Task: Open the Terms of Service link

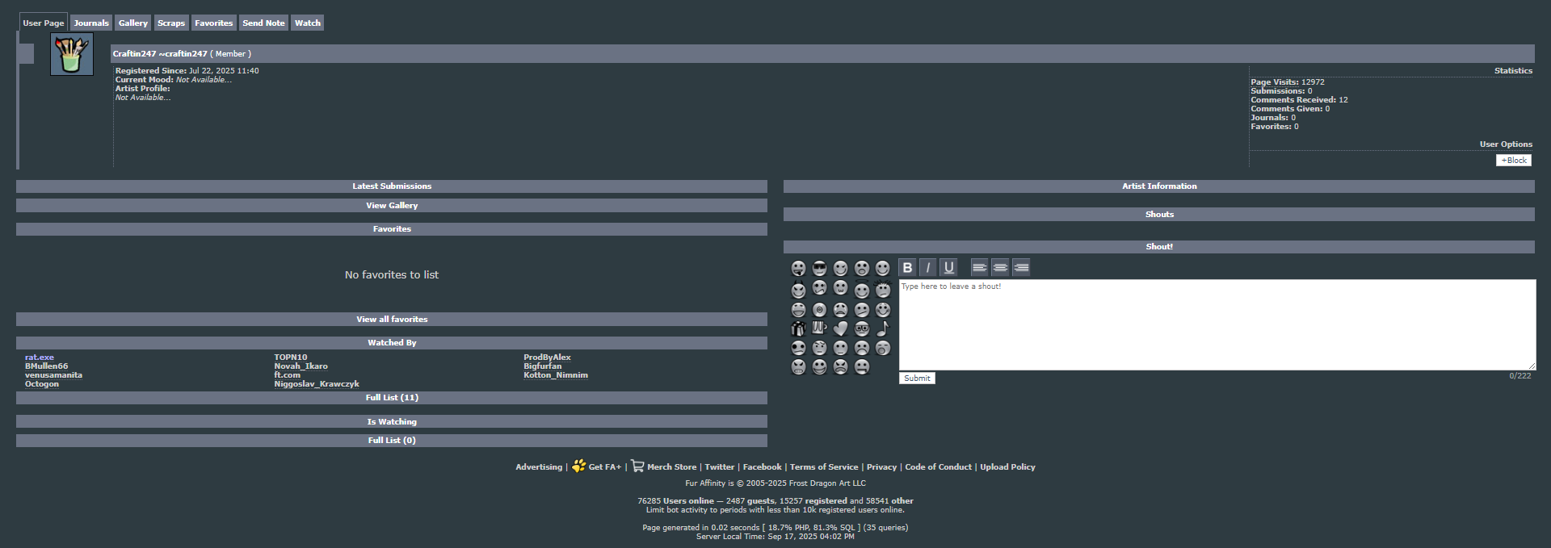Action: [824, 466]
